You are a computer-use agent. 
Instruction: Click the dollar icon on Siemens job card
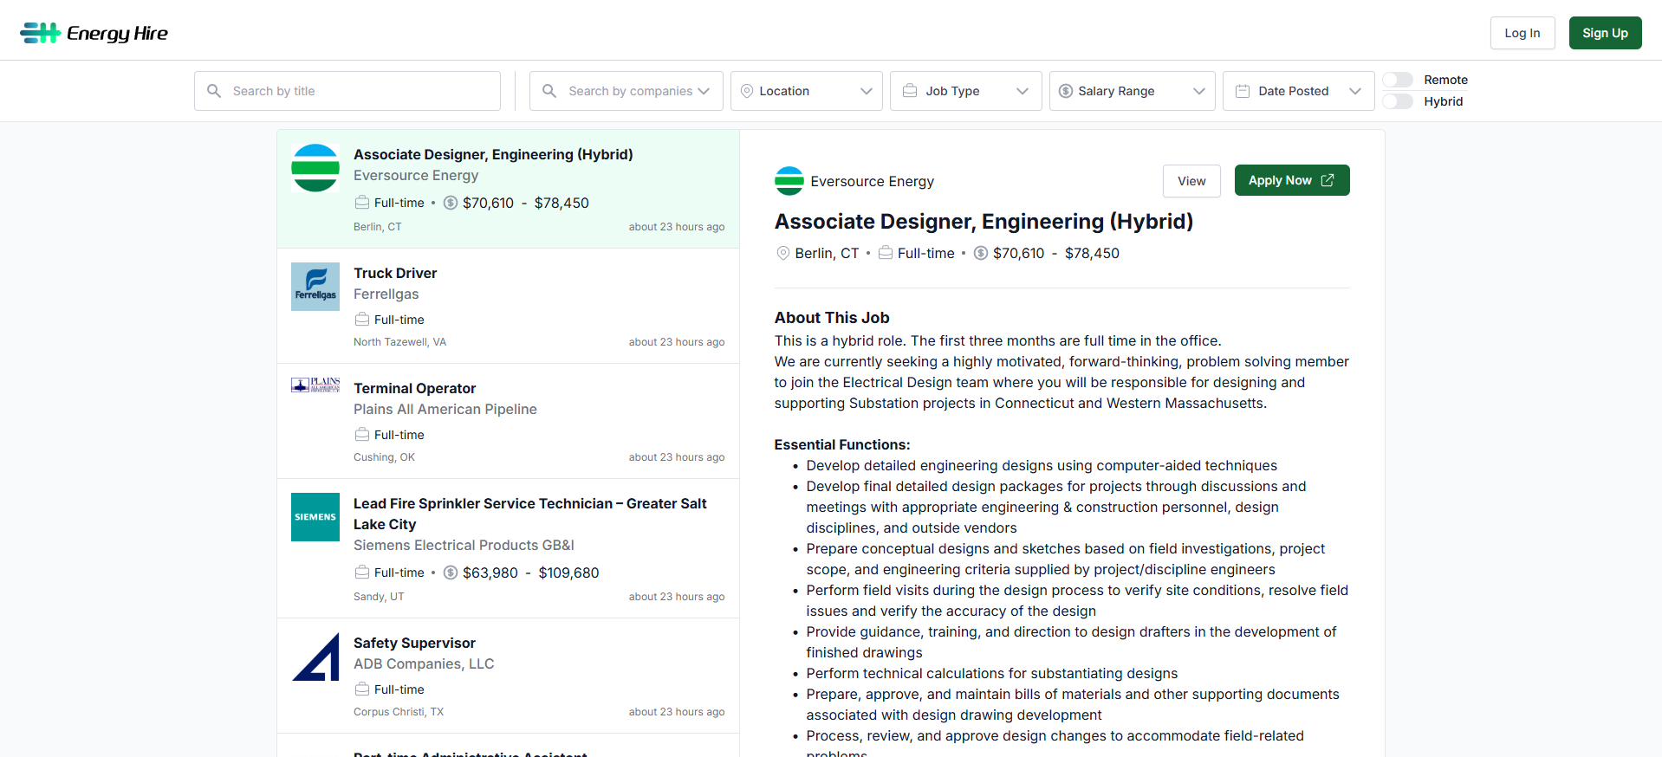click(451, 573)
